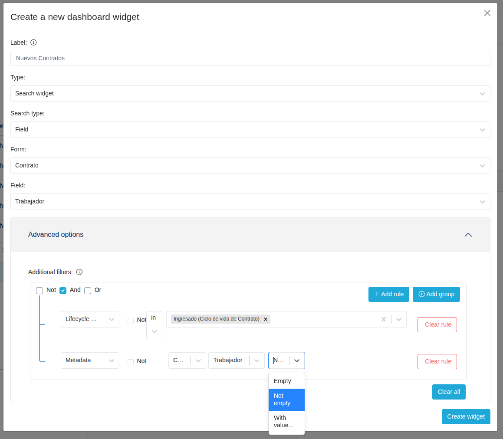Click the Add group button
Image resolution: width=503 pixels, height=439 pixels.
[436, 294]
